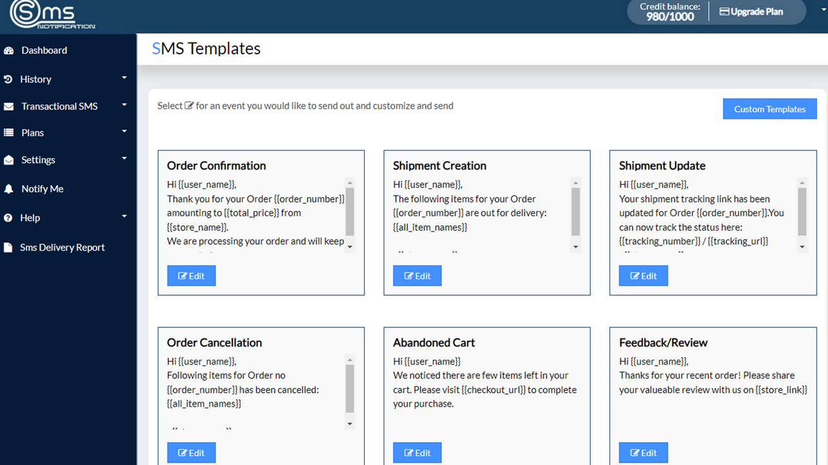The width and height of the screenshot is (828, 465).
Task: Click the Custom Templates button
Action: coord(770,109)
